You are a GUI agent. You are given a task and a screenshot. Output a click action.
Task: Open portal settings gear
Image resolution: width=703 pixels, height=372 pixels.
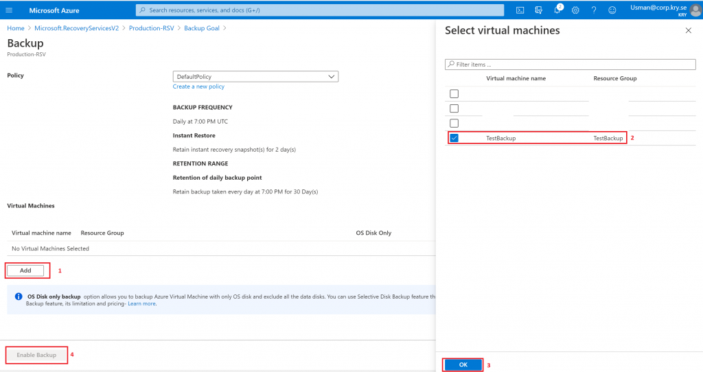click(575, 10)
